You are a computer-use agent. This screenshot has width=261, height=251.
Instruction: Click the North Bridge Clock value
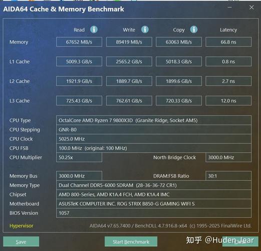[228, 157]
